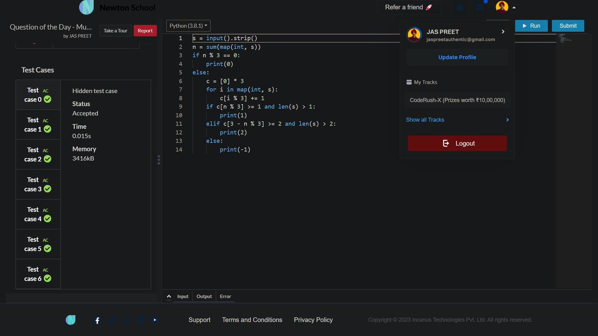Switch to the Output tab
598x336 pixels.
204,296
